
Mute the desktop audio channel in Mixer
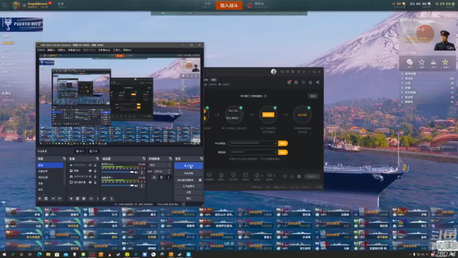pyautogui.click(x=136, y=186)
